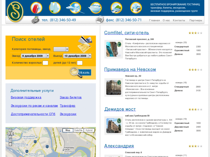Open the Comfitel, сити-отель hotel page
This screenshot has width=210, height=157.
coord(127,33)
